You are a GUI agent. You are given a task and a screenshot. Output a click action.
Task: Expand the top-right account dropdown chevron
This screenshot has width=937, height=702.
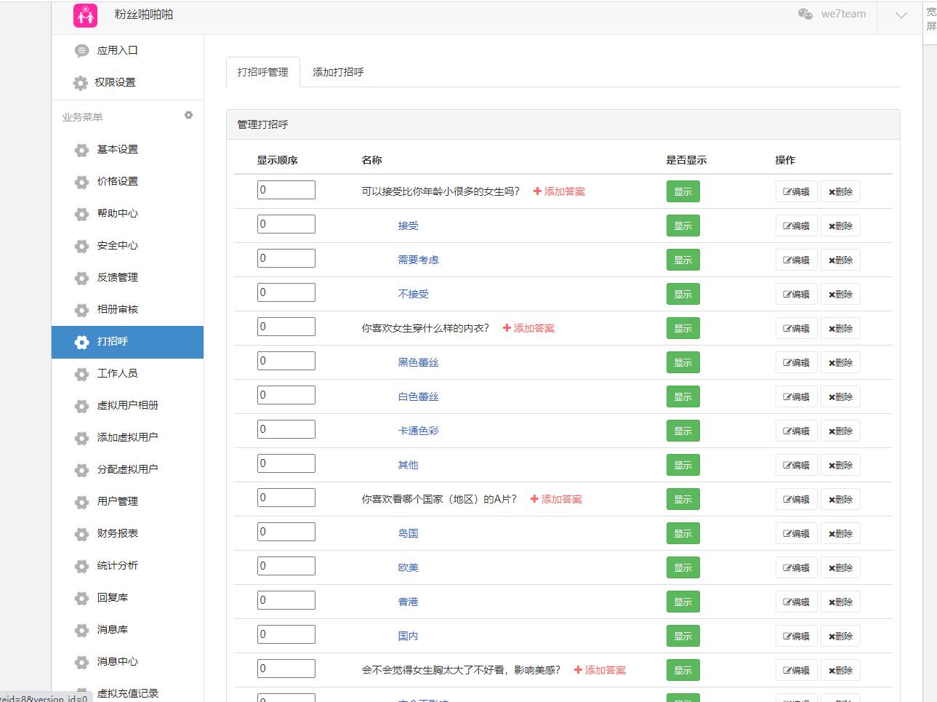pyautogui.click(x=901, y=15)
